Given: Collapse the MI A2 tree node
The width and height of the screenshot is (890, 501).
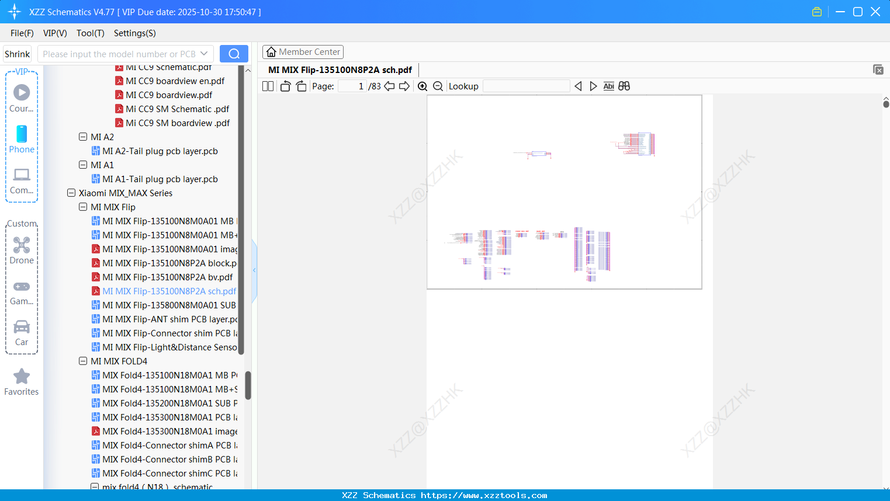Looking at the screenshot, I should [83, 137].
